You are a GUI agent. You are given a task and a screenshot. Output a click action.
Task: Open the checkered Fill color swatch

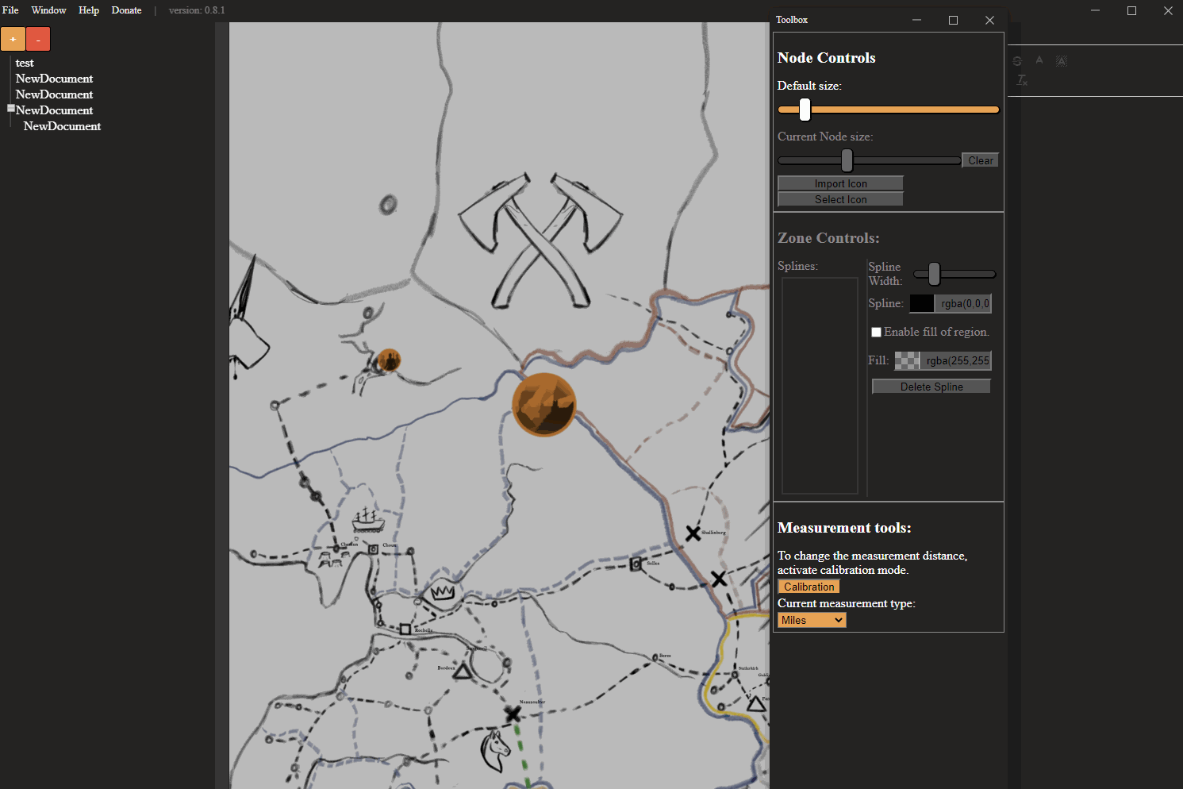908,360
